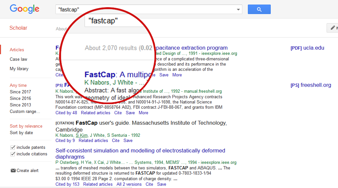Viewport: 338px width, 188px height.
Task: Choose Sort by date option
Action: point(21,133)
